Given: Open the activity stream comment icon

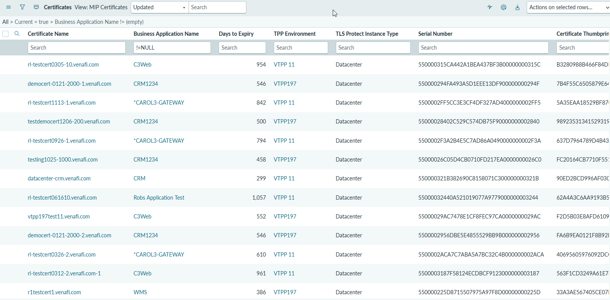Looking at the screenshot, I should point(36,7).
